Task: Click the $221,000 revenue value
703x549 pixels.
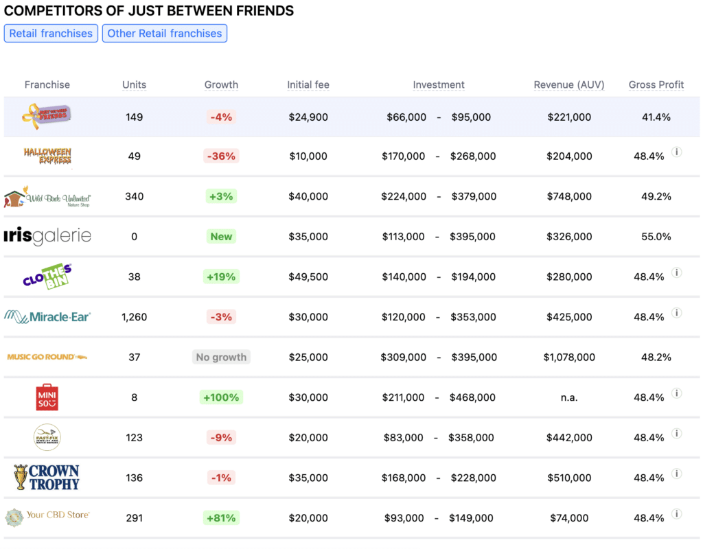Action: pyautogui.click(x=569, y=117)
